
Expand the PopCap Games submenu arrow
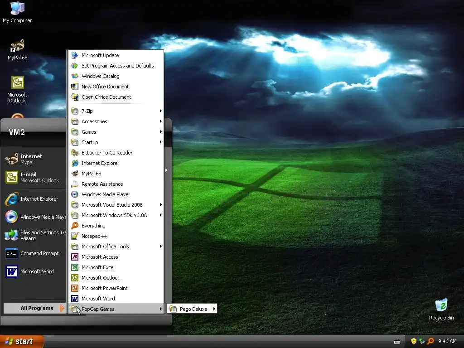tap(161, 309)
